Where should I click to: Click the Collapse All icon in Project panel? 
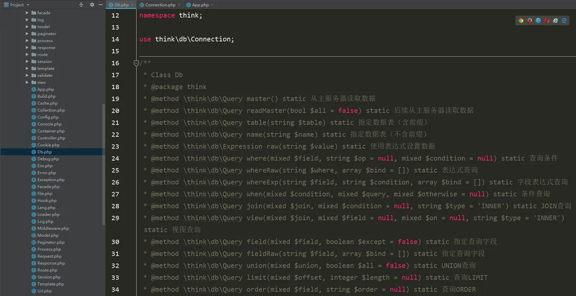pos(81,5)
